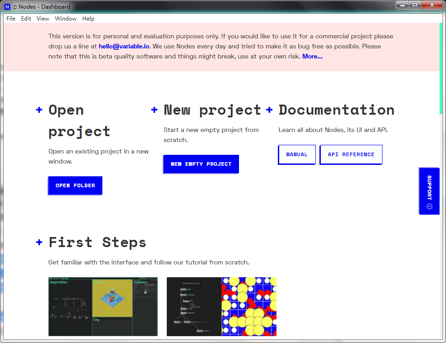Click the plus icon beside First Steps
The height and width of the screenshot is (343, 446).
click(39, 242)
